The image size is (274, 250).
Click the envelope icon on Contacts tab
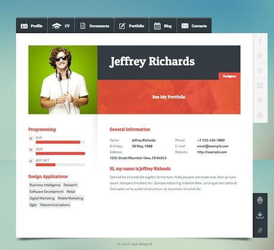[185, 26]
